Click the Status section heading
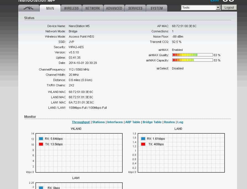The height and width of the screenshot is (189, 247). (x=29, y=18)
